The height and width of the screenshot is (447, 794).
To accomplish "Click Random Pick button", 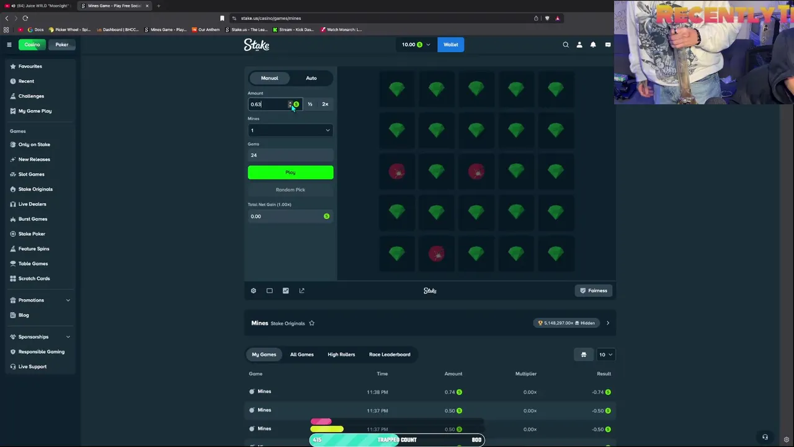I will coord(290,190).
